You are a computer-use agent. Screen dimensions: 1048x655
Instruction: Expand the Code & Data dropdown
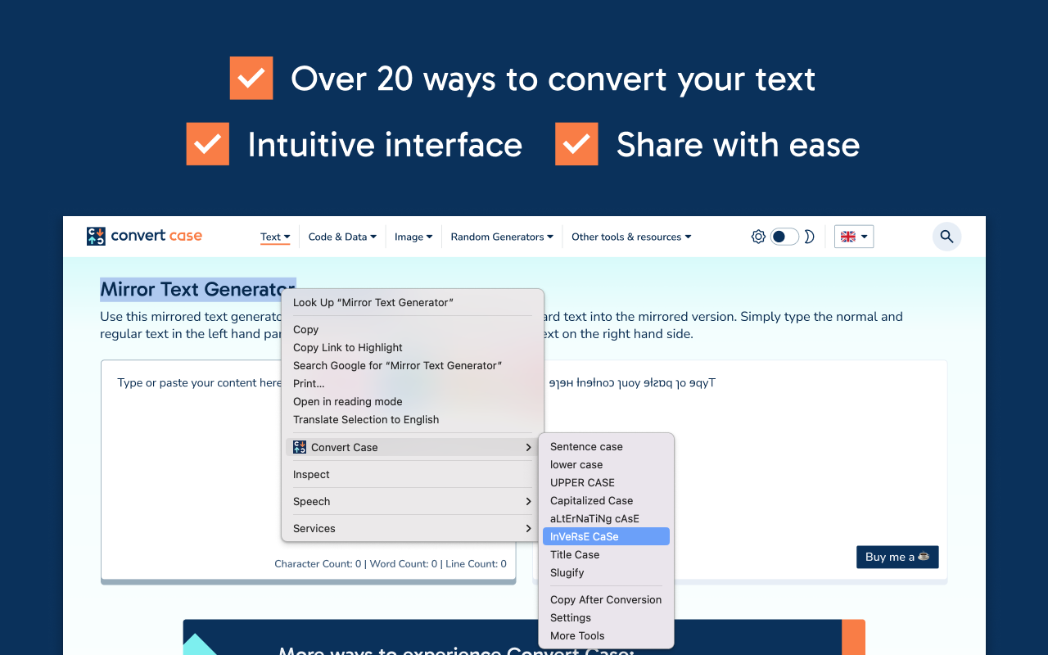click(x=342, y=237)
